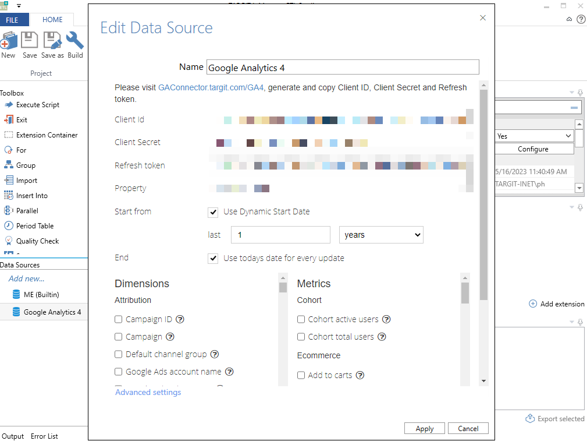Select the Period Table tool
The image size is (587, 441).
tap(29, 226)
